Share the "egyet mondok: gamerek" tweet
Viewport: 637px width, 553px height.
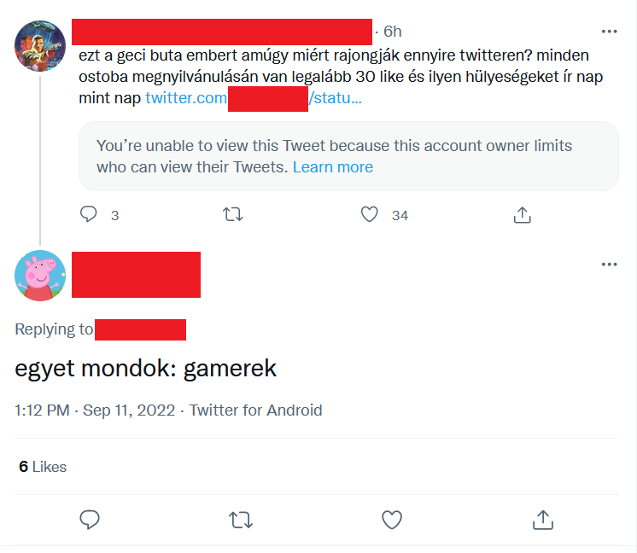point(541,519)
